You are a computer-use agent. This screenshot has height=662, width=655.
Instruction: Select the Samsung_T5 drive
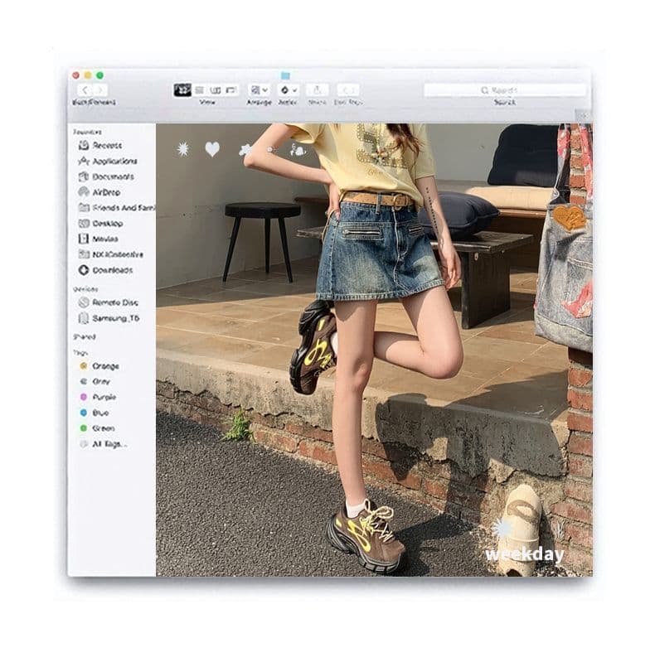pyautogui.click(x=109, y=318)
